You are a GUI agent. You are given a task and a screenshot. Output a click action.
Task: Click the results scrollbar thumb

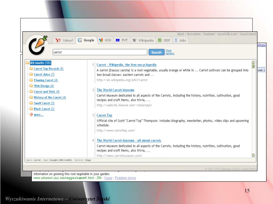point(253,66)
